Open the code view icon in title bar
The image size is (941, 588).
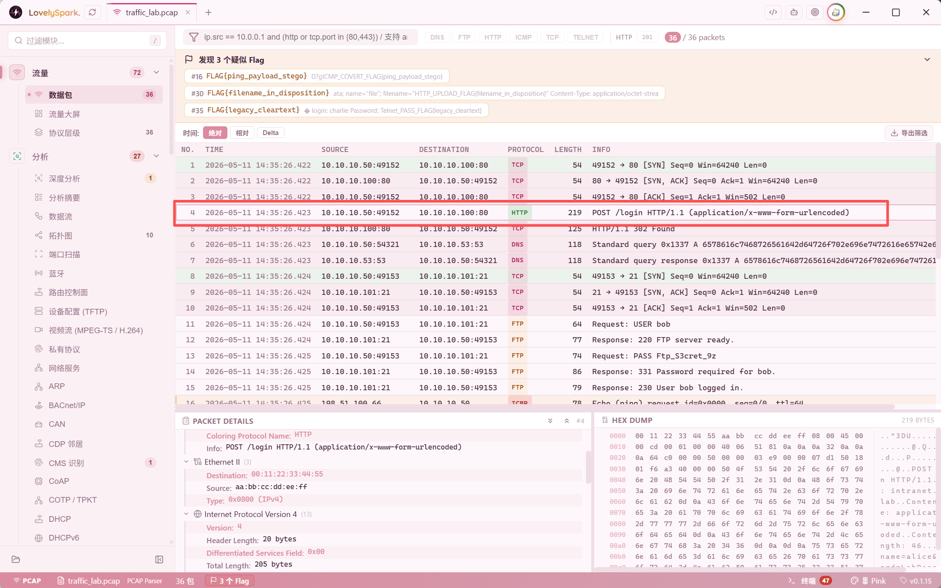(773, 13)
